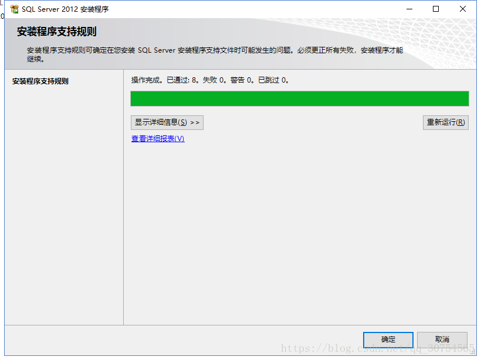The height and width of the screenshot is (360, 481).
Task: Click the green completed progress bar
Action: coord(299,98)
